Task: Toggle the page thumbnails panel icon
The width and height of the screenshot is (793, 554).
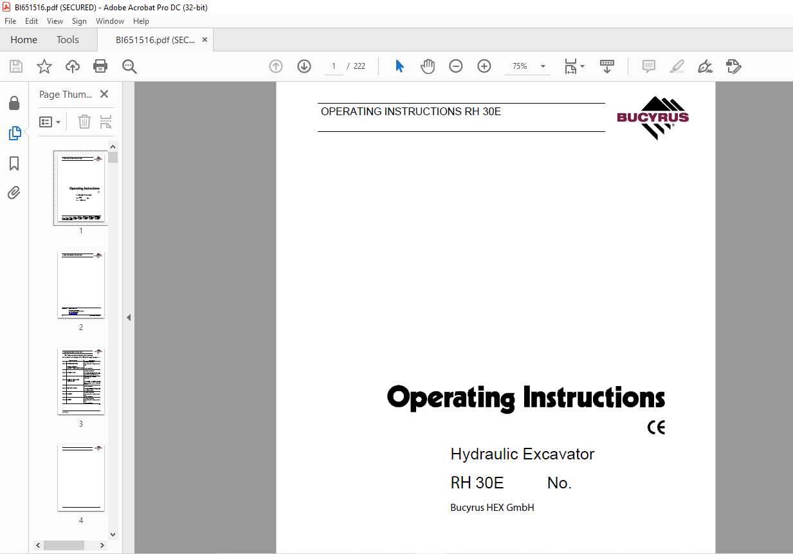Action: (14, 133)
